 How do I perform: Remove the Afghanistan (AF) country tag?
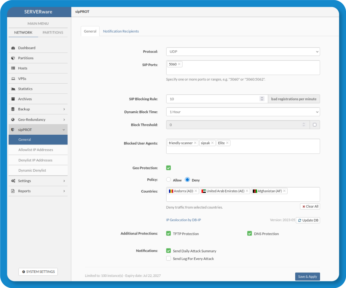tap(284, 191)
